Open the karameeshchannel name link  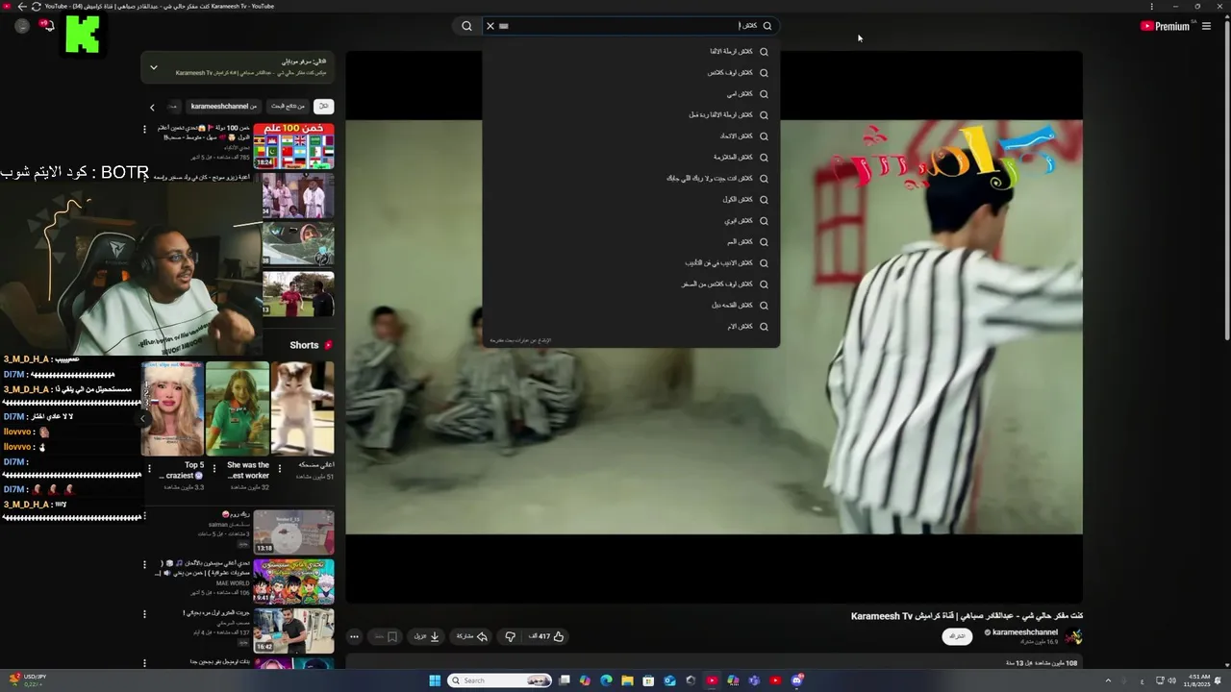click(x=1025, y=632)
